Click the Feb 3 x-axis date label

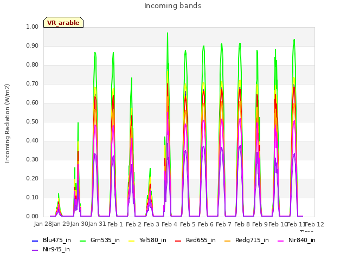click(151, 224)
